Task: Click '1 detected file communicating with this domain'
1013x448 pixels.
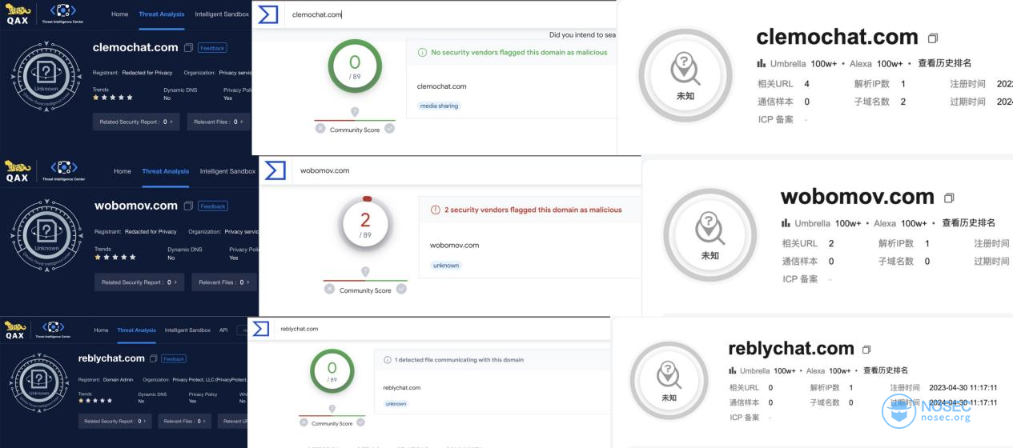Action: coord(459,360)
